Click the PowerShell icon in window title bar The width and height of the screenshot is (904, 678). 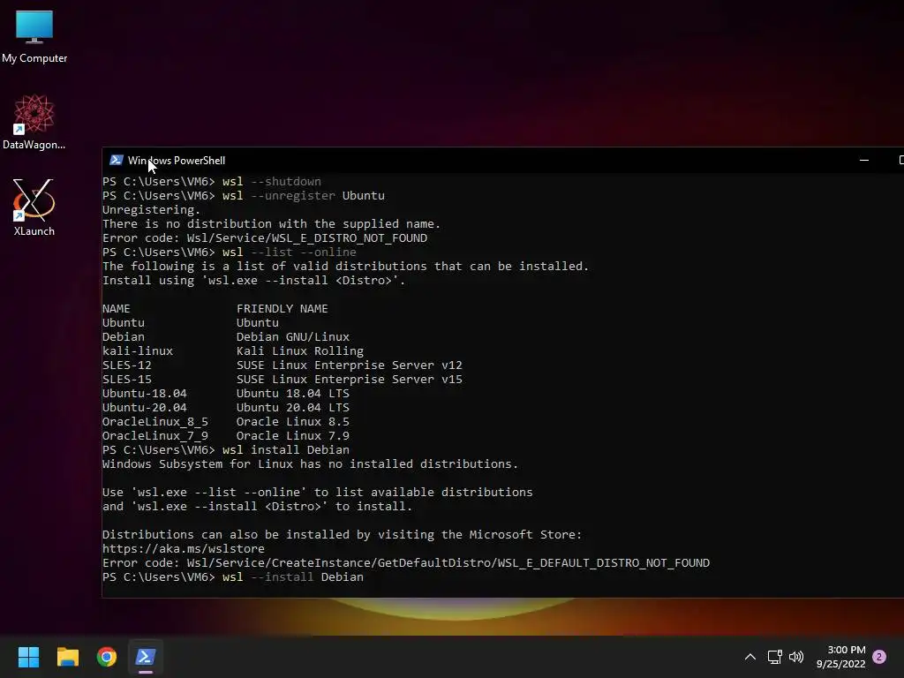tap(117, 161)
